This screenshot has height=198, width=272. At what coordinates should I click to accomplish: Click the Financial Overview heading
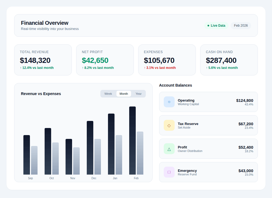pos(45,23)
